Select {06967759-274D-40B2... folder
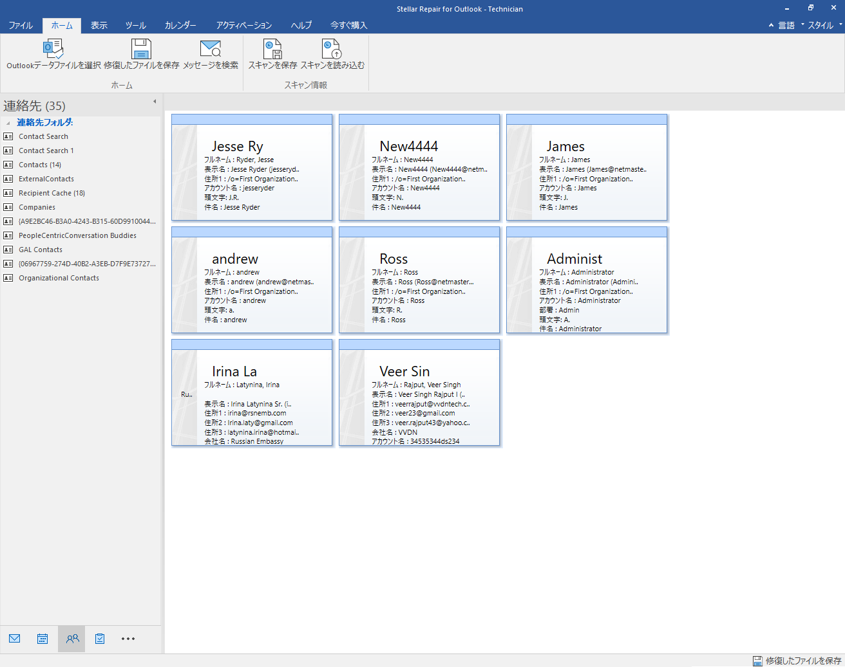This screenshot has width=845, height=667. tap(87, 264)
